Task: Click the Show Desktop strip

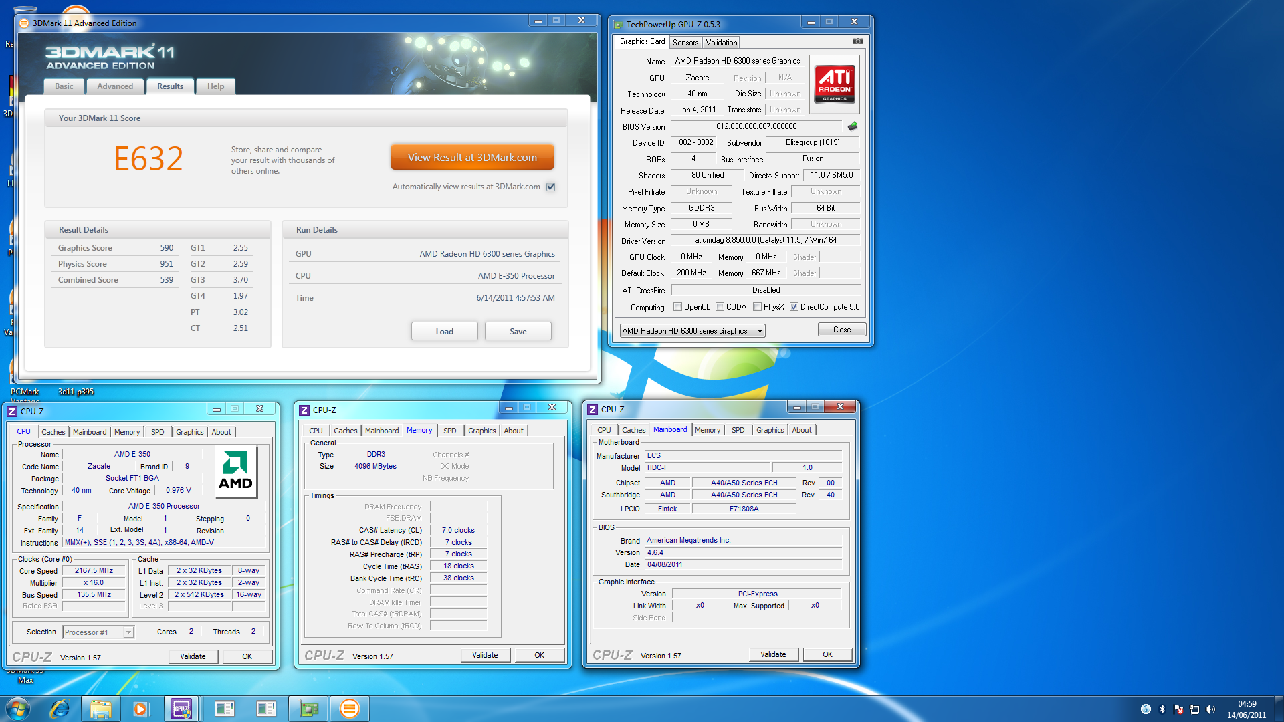Action: click(1279, 709)
